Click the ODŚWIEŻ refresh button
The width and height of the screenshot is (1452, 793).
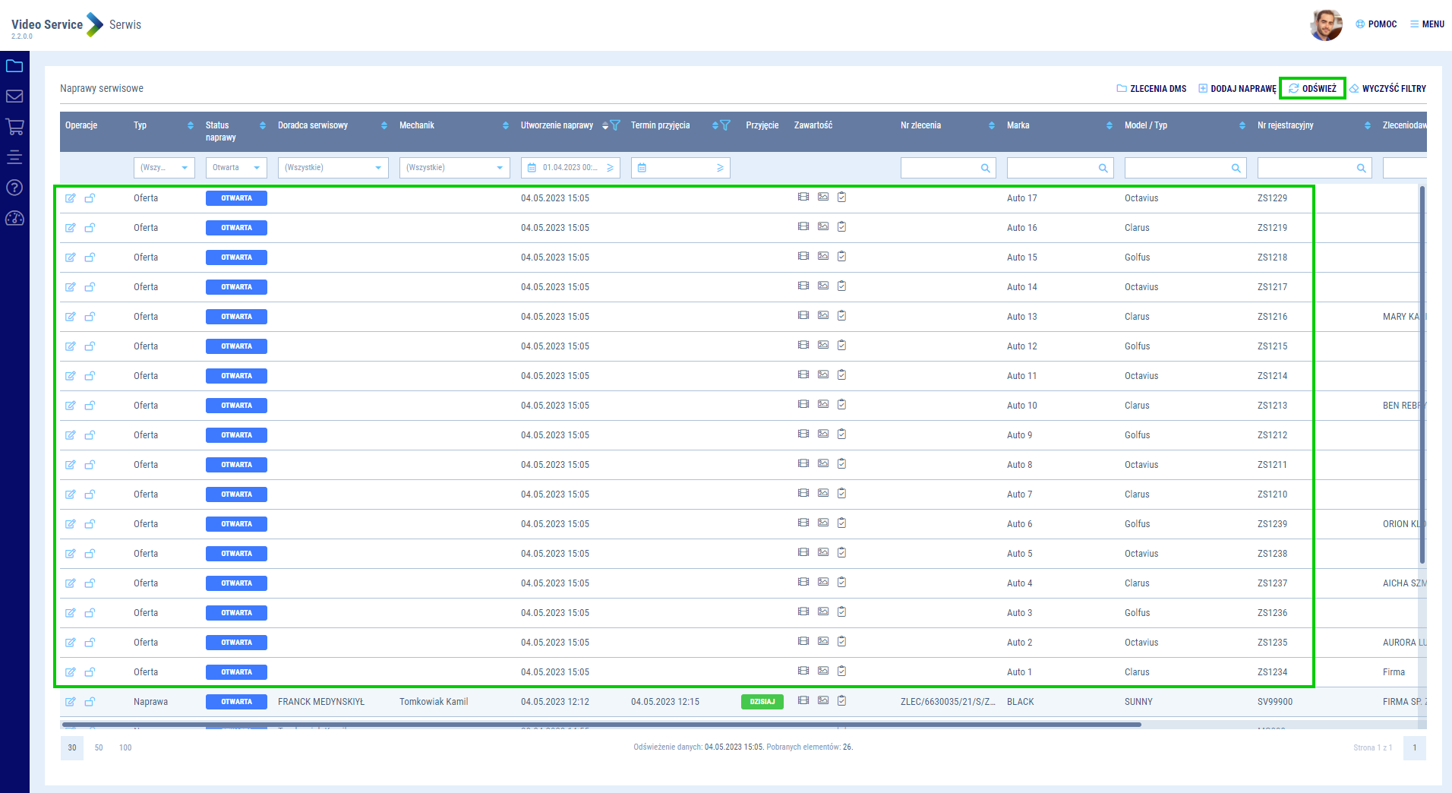pos(1312,89)
